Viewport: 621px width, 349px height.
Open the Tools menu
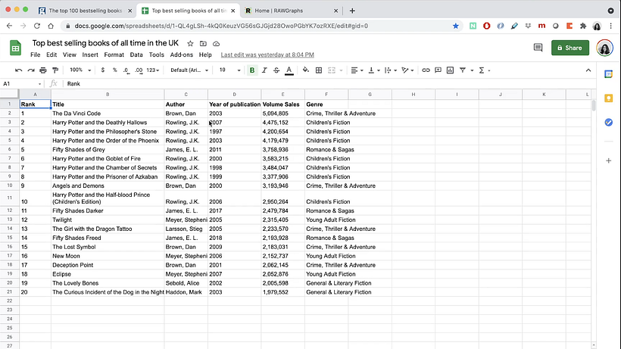point(157,55)
